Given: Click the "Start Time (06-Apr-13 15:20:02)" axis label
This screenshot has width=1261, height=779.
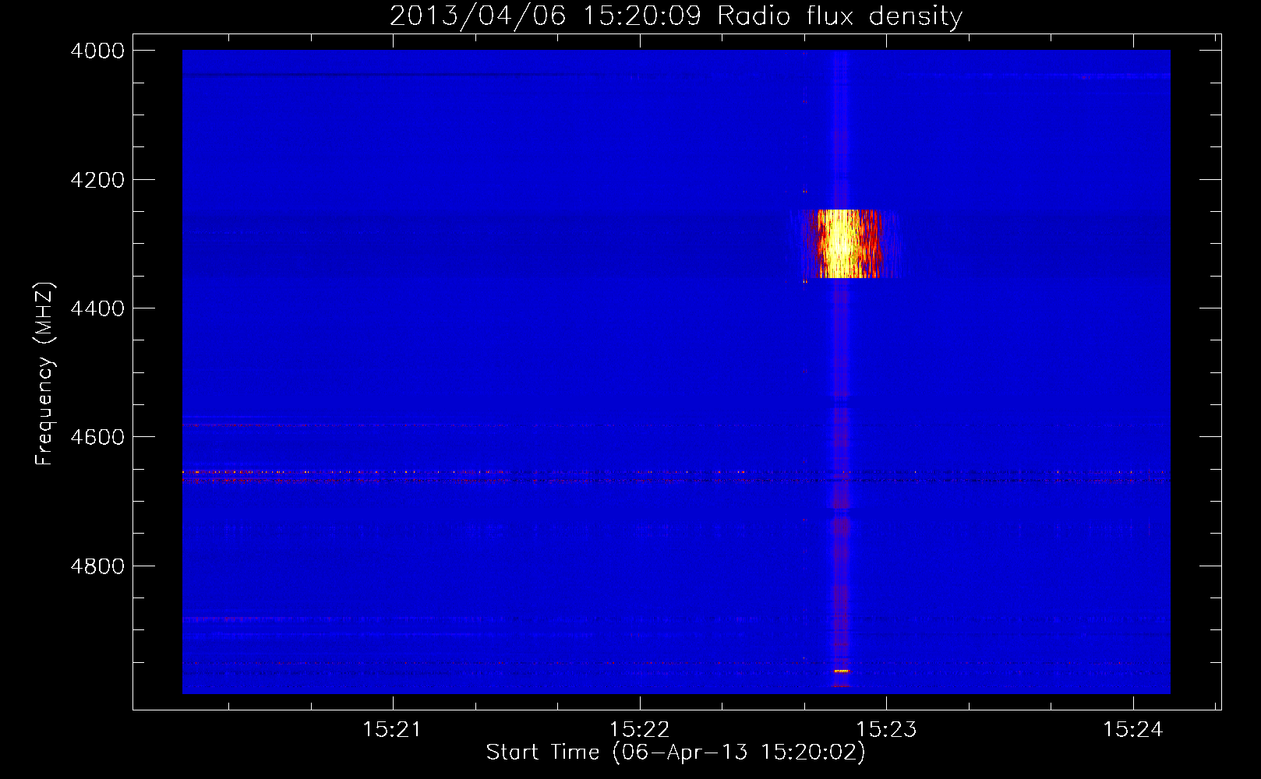Looking at the screenshot, I should 676,753.
